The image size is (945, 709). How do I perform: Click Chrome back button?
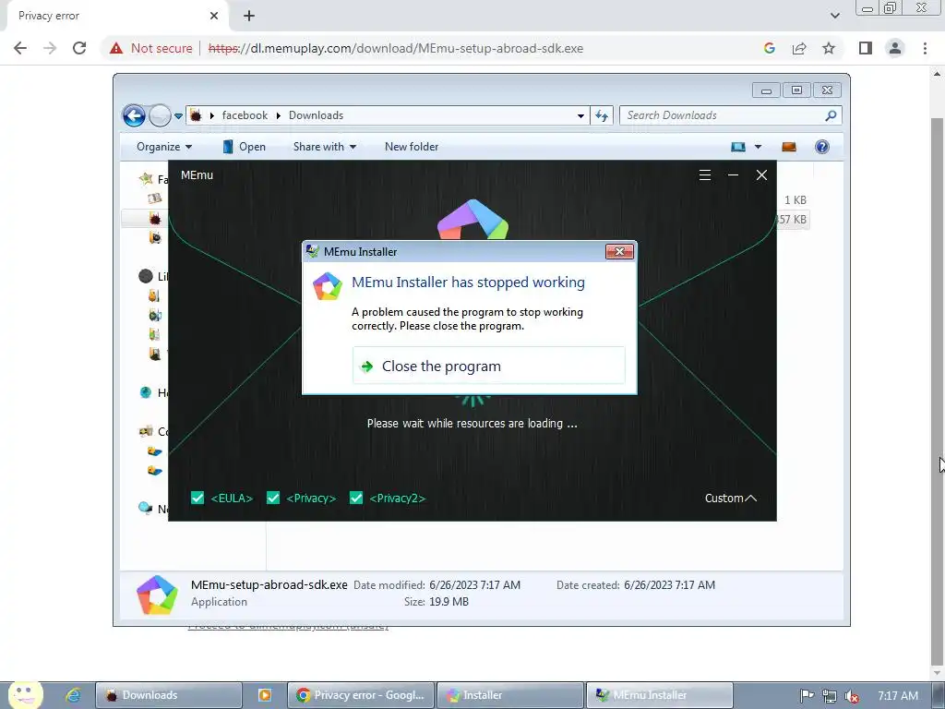click(x=20, y=48)
